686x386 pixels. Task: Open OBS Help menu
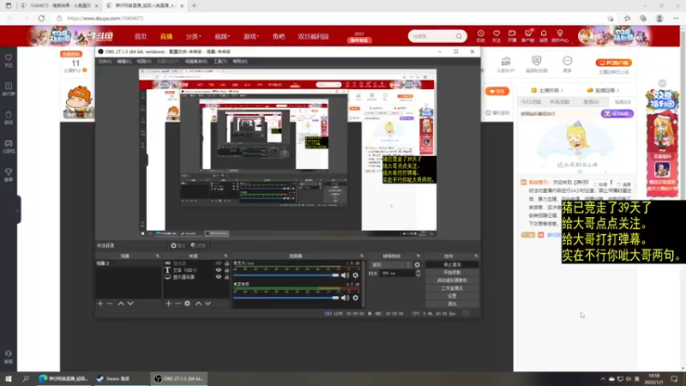(240, 62)
